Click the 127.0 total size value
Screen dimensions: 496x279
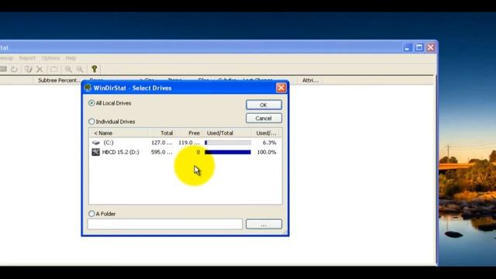pyautogui.click(x=162, y=143)
